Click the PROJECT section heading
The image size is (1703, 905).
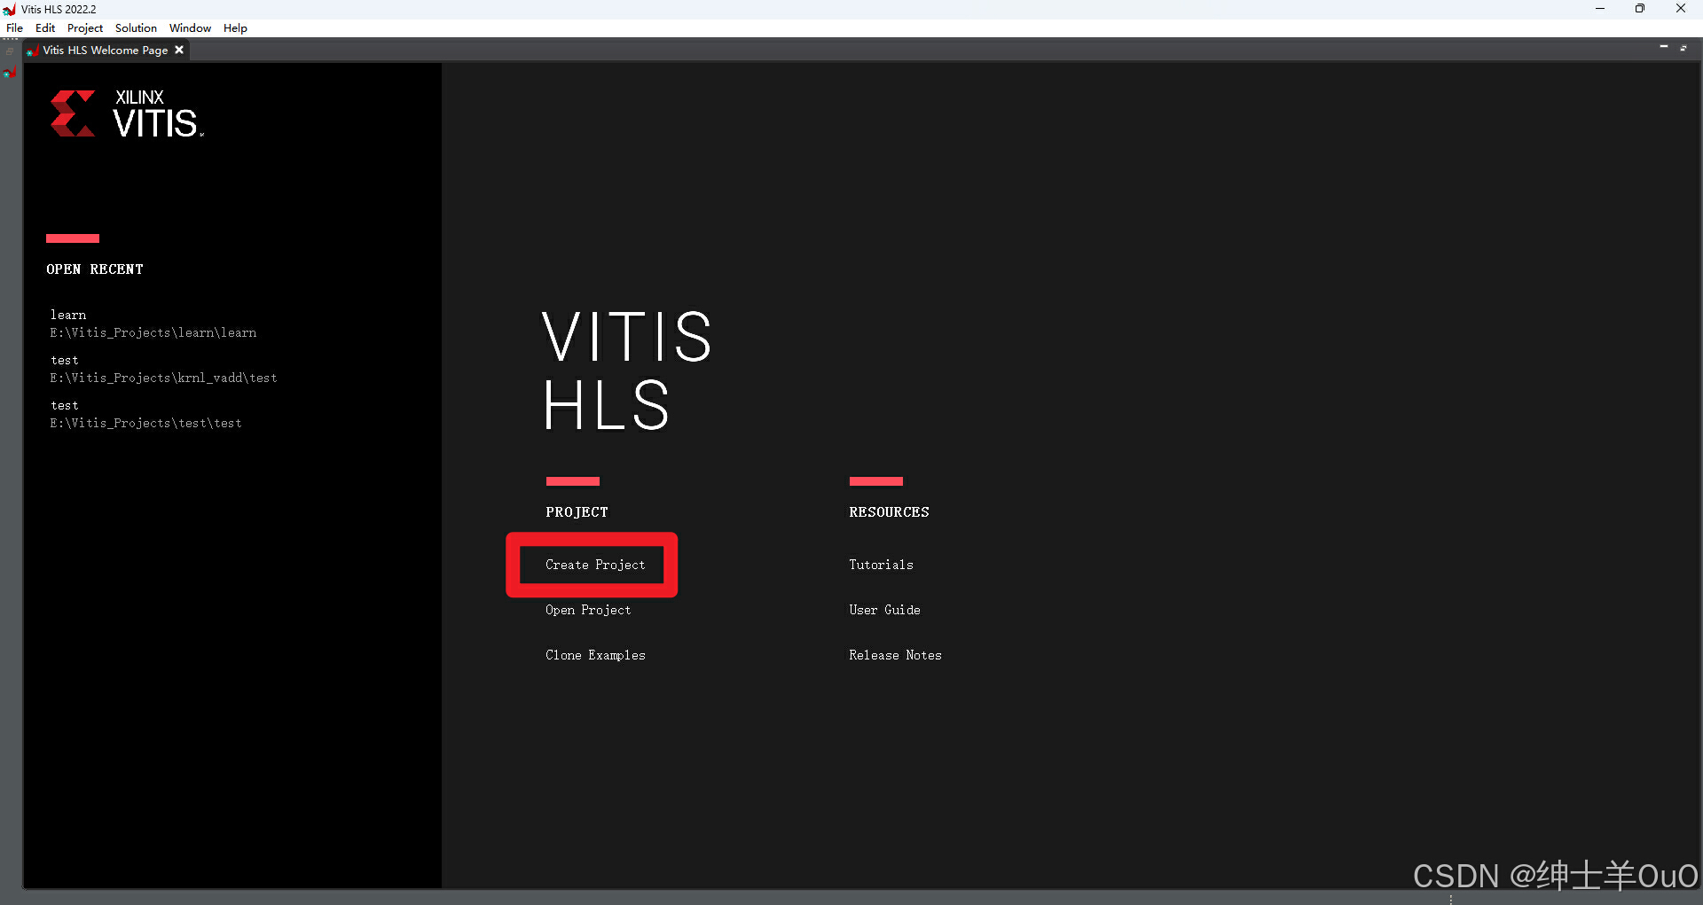(577, 512)
